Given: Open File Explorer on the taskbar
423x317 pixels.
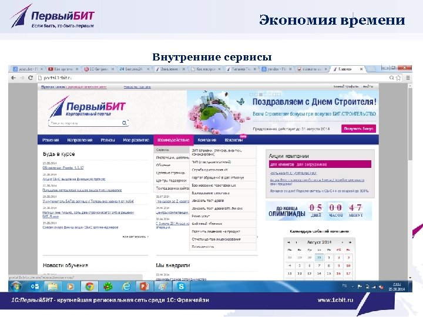Looking at the screenshot, I should (x=53, y=286).
